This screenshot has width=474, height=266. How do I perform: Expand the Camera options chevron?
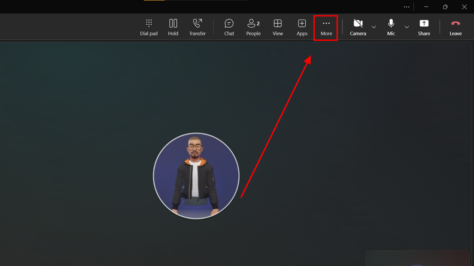click(x=374, y=27)
